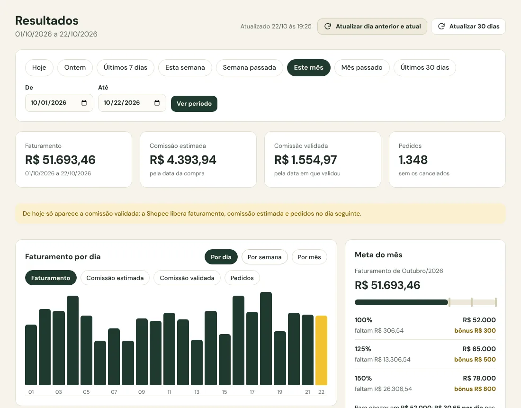
Task: Click the Atualizar dia anterior e atual button label
Action: (x=378, y=26)
